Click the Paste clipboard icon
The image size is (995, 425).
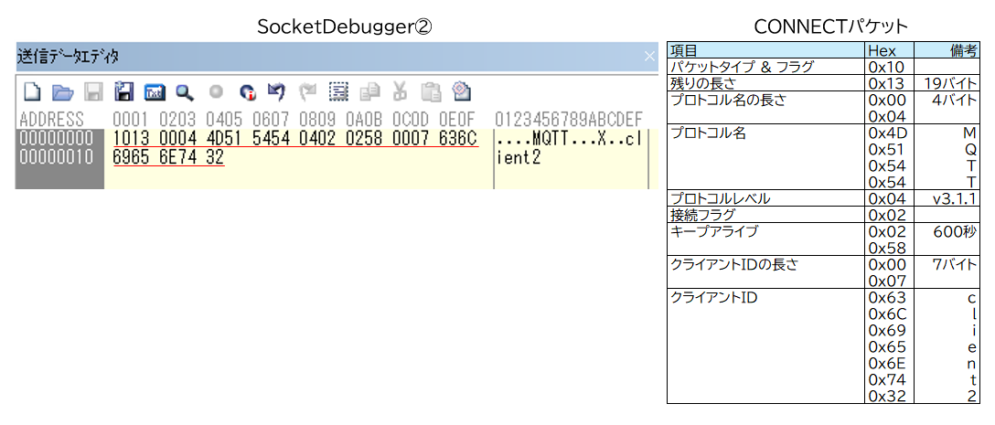coord(432,92)
